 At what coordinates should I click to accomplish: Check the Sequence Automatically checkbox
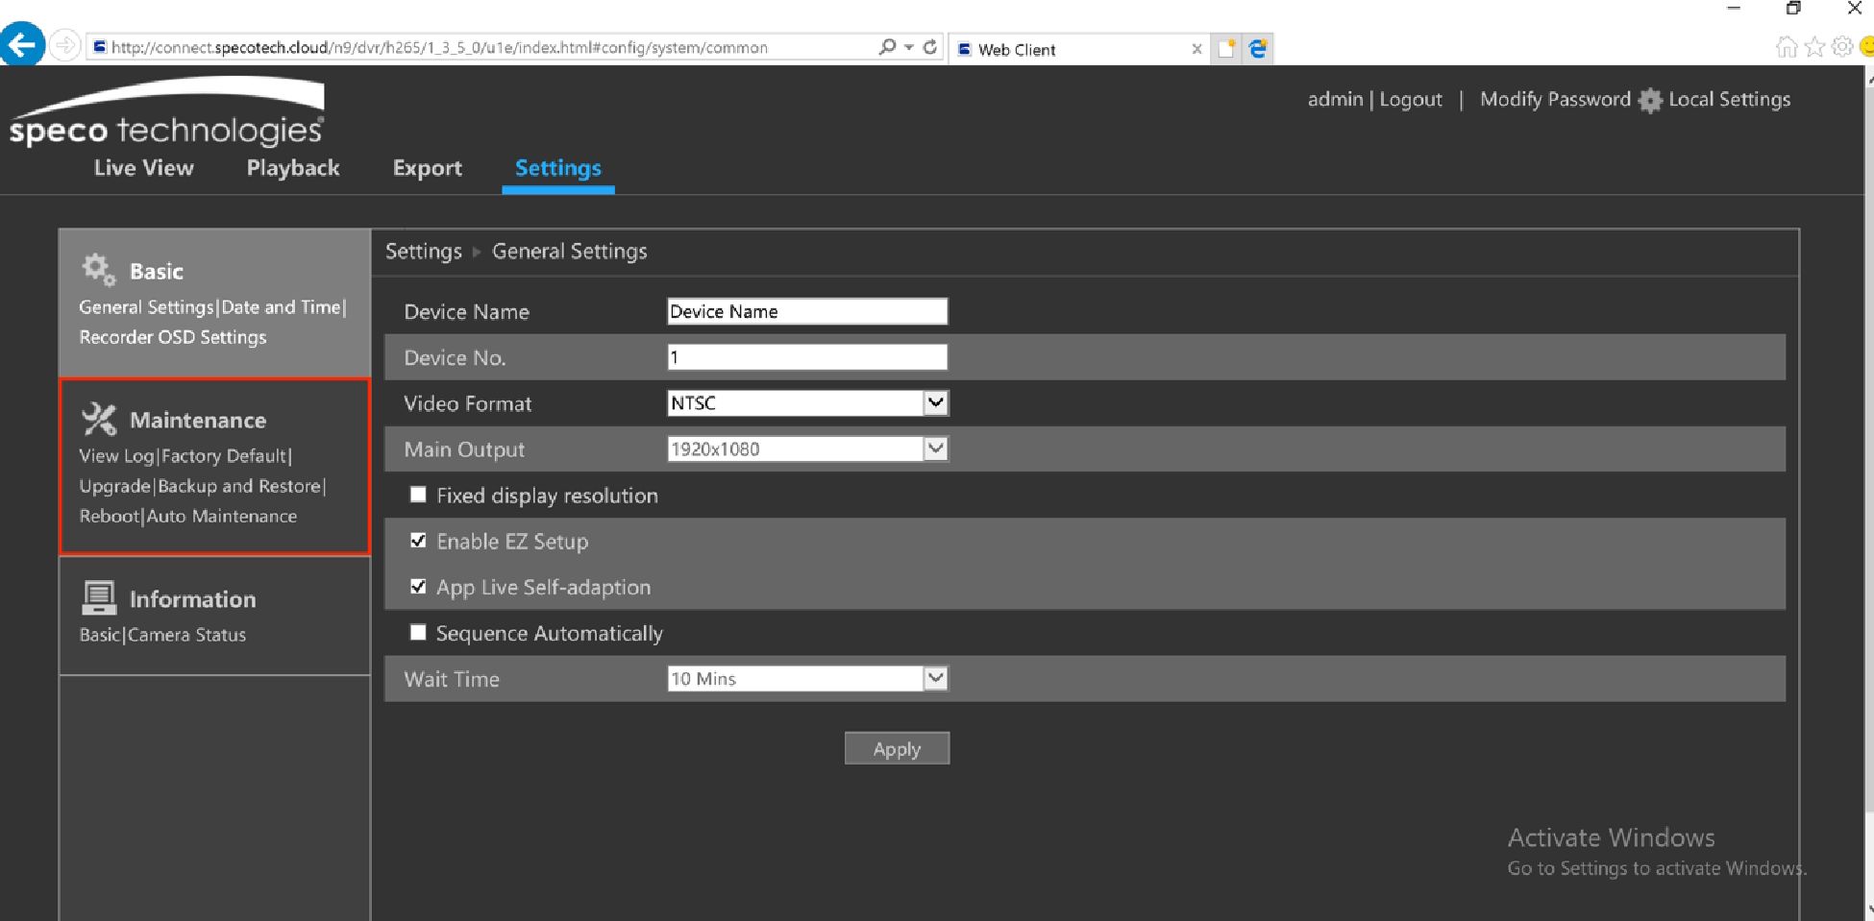(x=418, y=632)
